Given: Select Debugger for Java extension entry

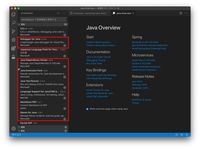Looking at the screenshot, I should point(43,42).
